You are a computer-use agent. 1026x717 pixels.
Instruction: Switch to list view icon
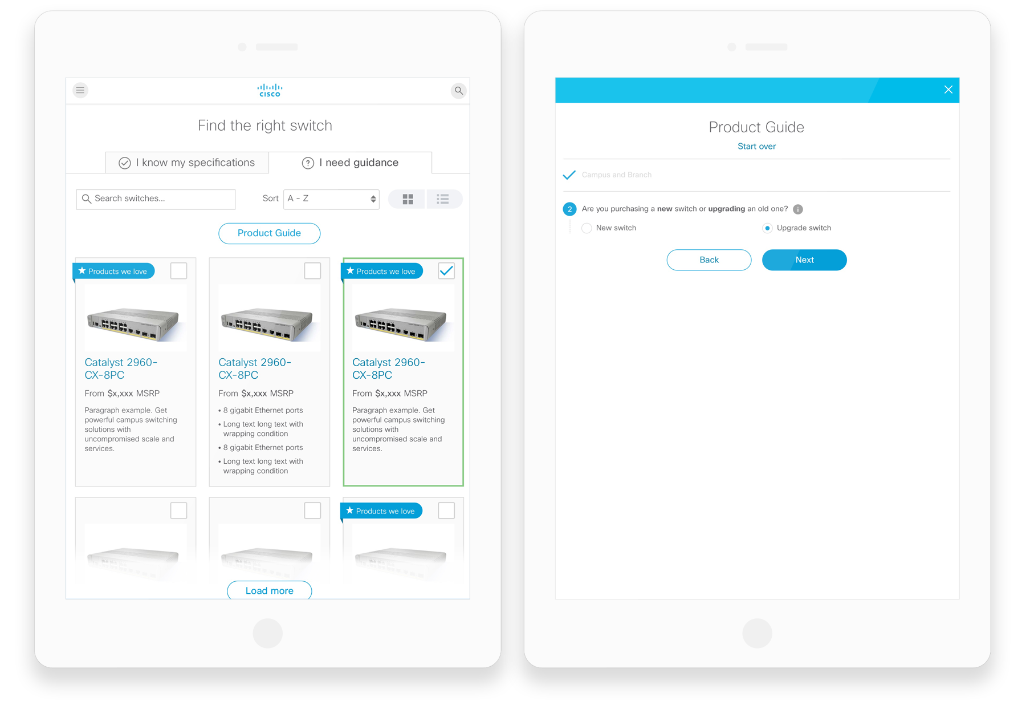[x=443, y=199]
